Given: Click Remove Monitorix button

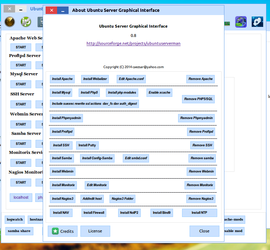Looking at the screenshot, I should [200, 185].
